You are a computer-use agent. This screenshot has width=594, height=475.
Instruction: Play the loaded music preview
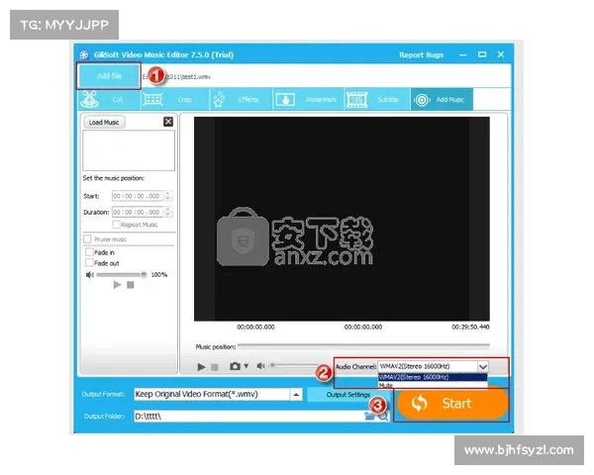click(117, 285)
